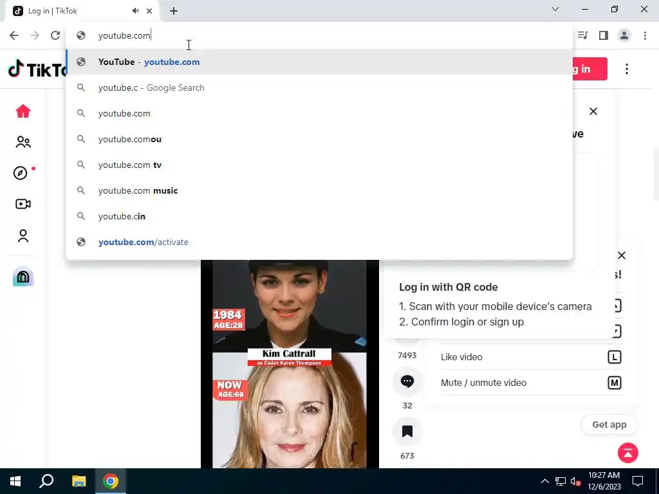Open the Explore compass icon

pos(20,173)
